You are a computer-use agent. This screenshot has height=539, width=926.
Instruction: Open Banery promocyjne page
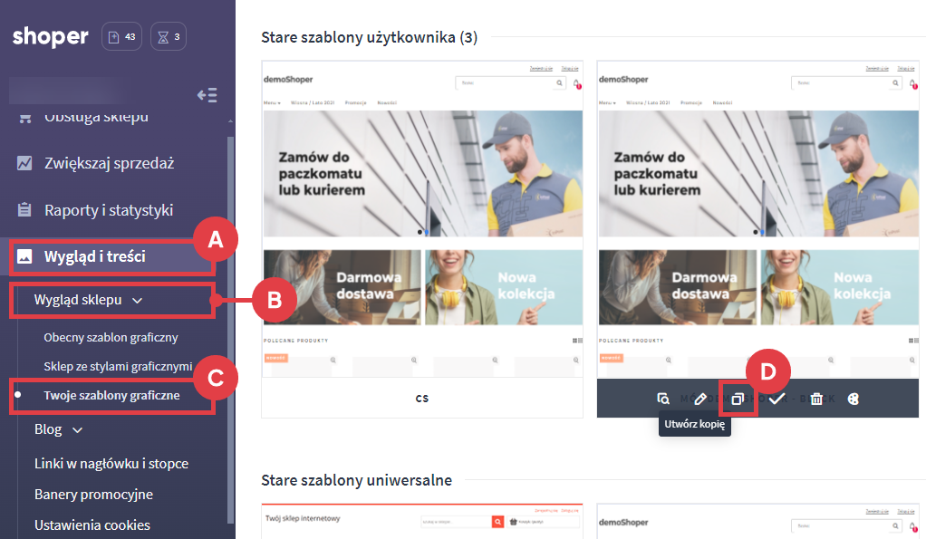click(93, 495)
